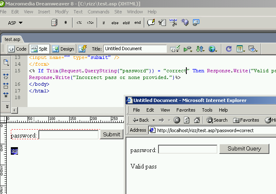
Task: Select the ASP script marker in Design view
Action: pyautogui.click(x=14, y=151)
